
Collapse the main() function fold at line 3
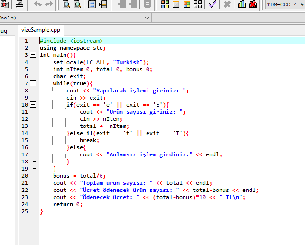pos(33,55)
